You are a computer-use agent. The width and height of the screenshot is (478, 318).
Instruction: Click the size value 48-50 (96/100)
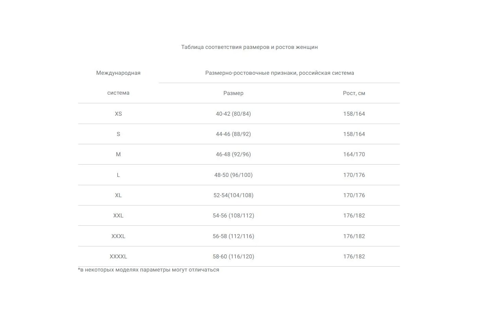pos(233,175)
